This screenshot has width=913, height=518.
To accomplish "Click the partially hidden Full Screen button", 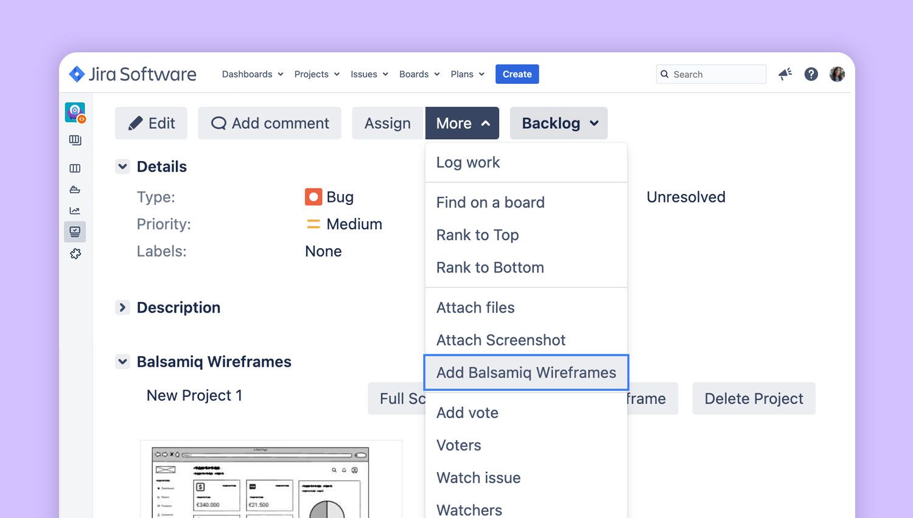I will pos(397,399).
